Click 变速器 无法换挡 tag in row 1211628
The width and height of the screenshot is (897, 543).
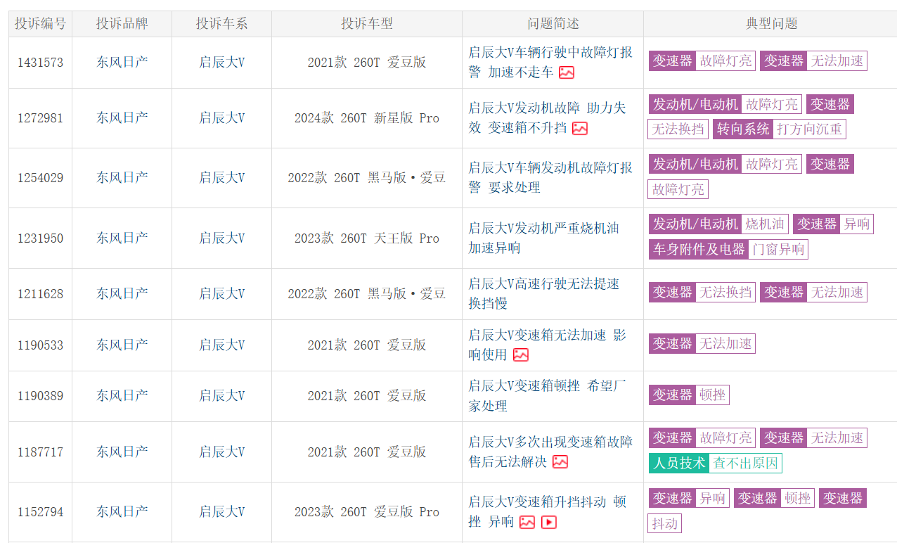point(702,292)
